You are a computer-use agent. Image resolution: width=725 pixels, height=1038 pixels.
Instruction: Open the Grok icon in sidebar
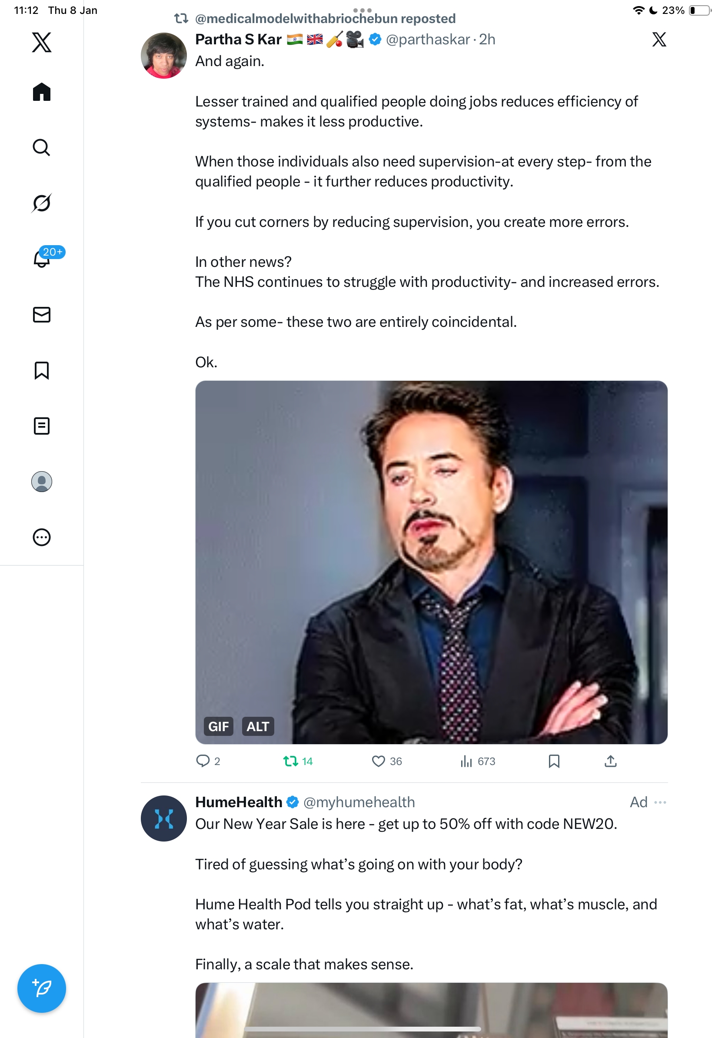click(x=42, y=203)
